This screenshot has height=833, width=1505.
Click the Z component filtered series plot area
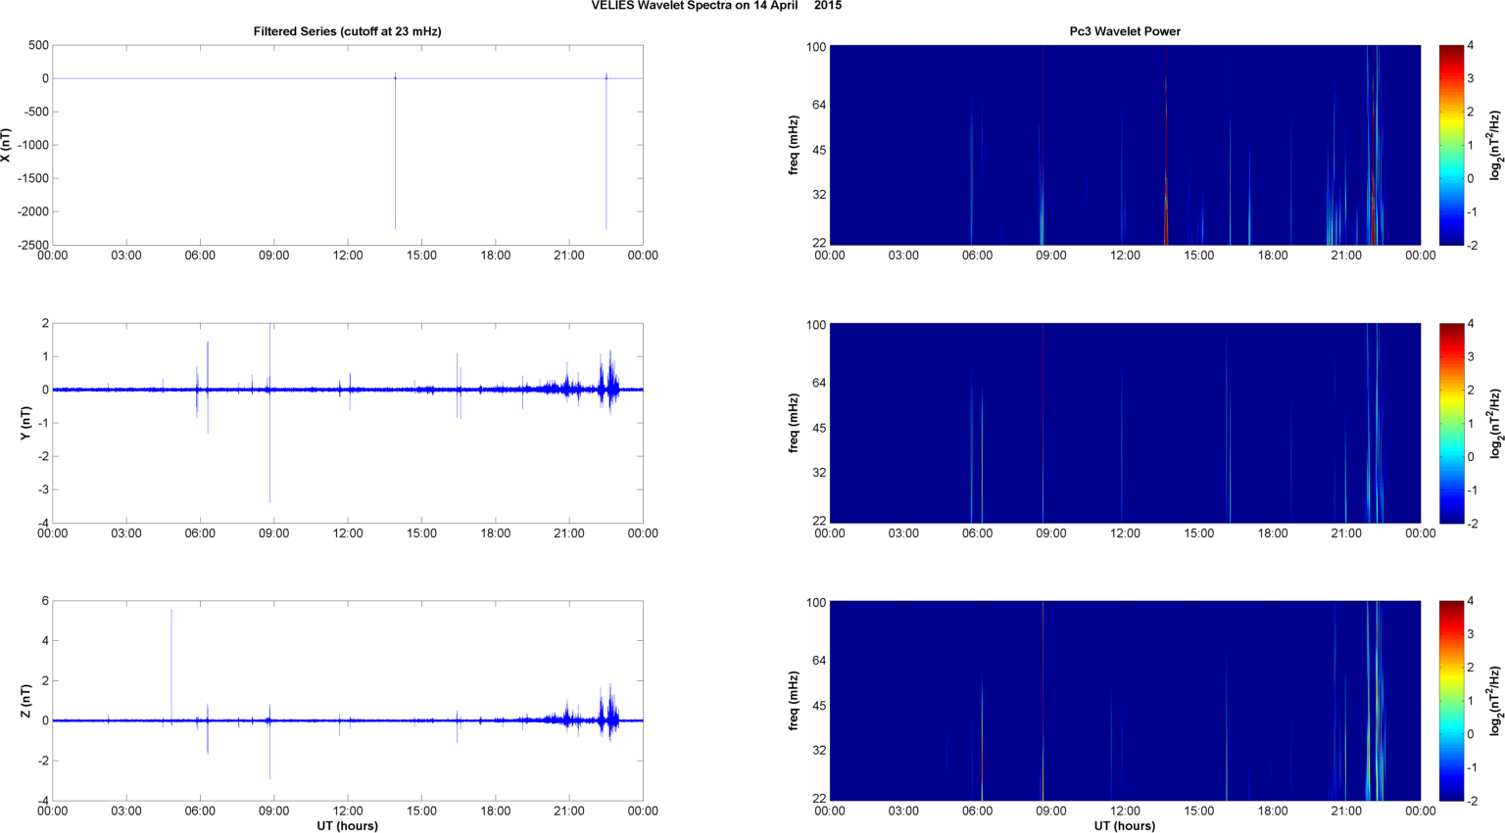[x=348, y=701]
